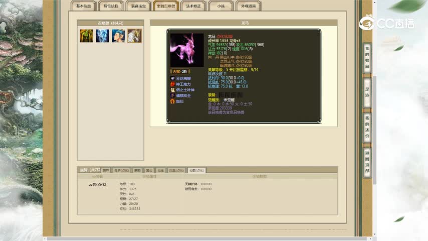Image resolution: width=428 pixels, height=241 pixels.
Task: Select the 仙车 mount tab
Action: 161,170
